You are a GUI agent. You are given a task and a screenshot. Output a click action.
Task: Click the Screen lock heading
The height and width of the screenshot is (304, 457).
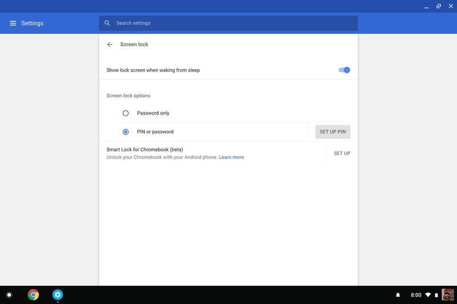pyautogui.click(x=134, y=44)
